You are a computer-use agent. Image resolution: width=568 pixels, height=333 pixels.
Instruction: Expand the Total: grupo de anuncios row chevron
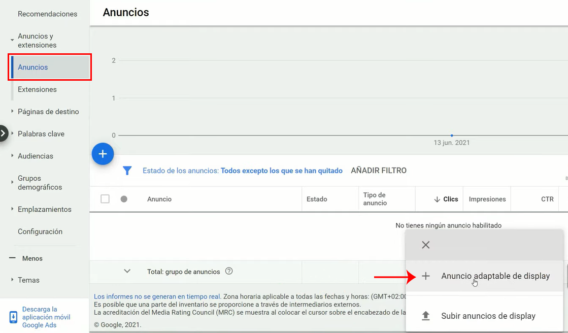(x=127, y=271)
